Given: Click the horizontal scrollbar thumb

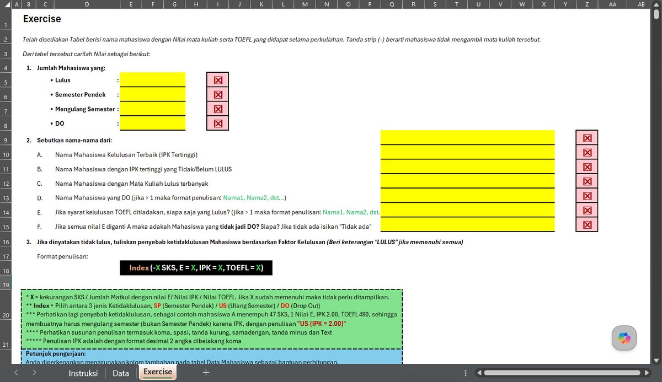Looking at the screenshot, I should [563, 373].
